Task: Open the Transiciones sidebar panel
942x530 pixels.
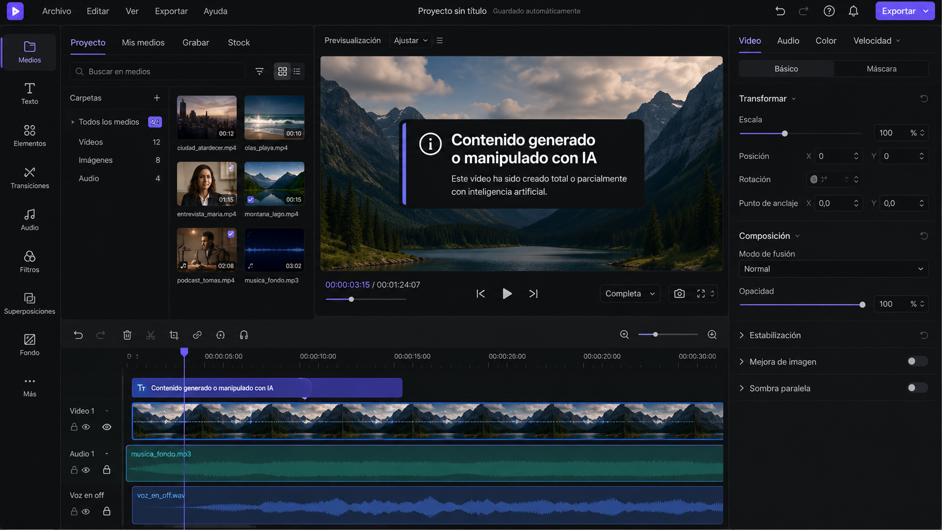Action: point(29,177)
